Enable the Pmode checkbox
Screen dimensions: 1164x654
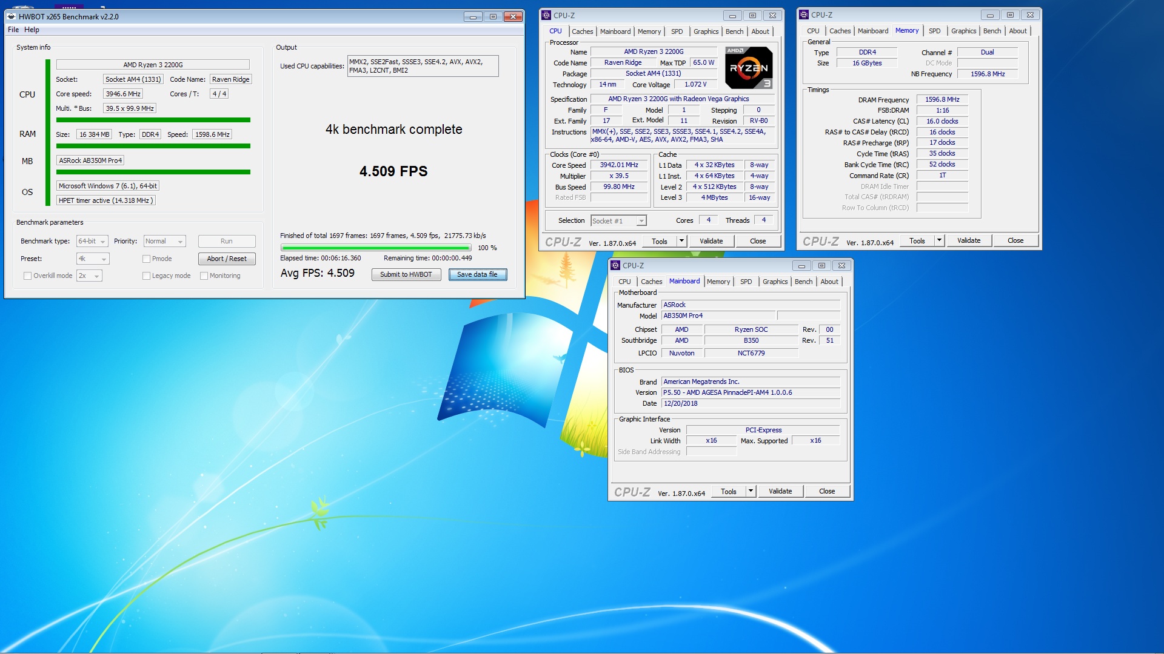tap(146, 259)
